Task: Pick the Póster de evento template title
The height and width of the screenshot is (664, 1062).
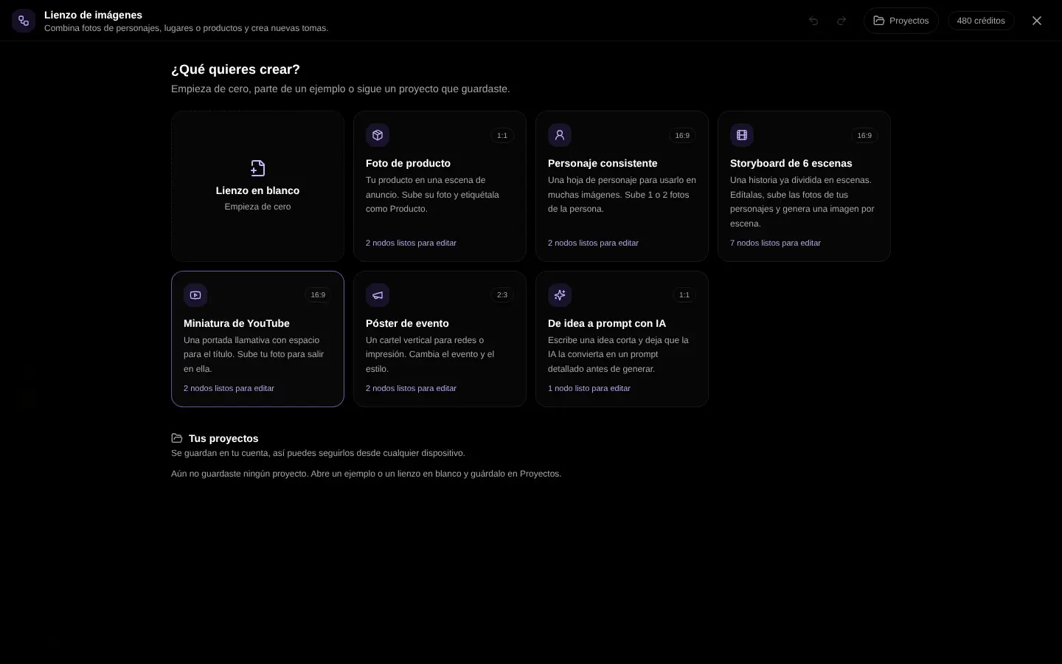Action: click(x=407, y=323)
